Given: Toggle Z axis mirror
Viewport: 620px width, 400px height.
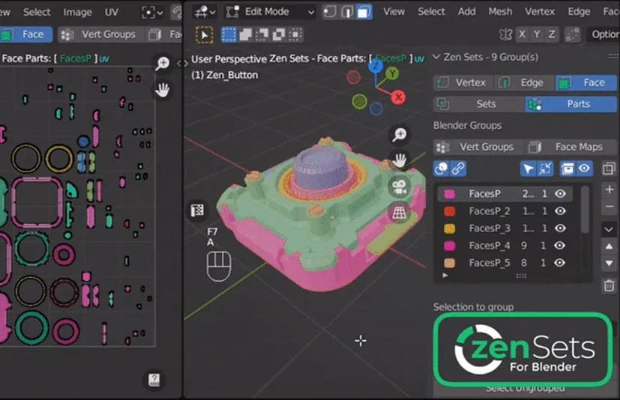Looking at the screenshot, I should coord(552,34).
